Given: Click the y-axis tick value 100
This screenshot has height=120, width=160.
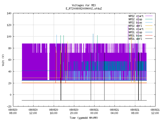Looking at the screenshot, I should coord(9,36).
